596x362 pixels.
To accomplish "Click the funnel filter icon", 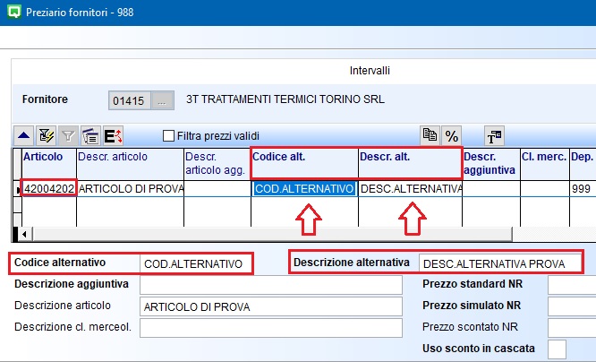I will tap(69, 136).
